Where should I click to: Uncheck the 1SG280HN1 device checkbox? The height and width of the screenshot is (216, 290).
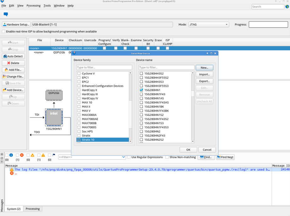(141, 90)
